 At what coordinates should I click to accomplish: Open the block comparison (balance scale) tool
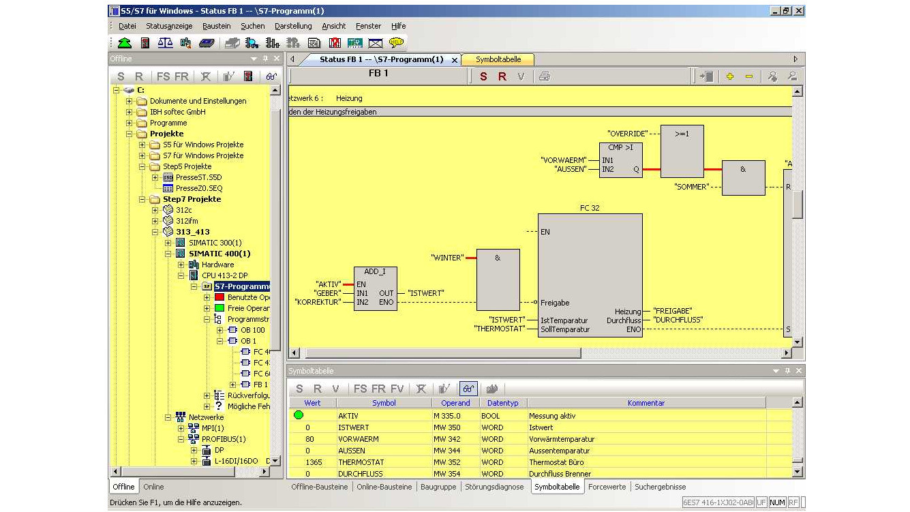166,42
